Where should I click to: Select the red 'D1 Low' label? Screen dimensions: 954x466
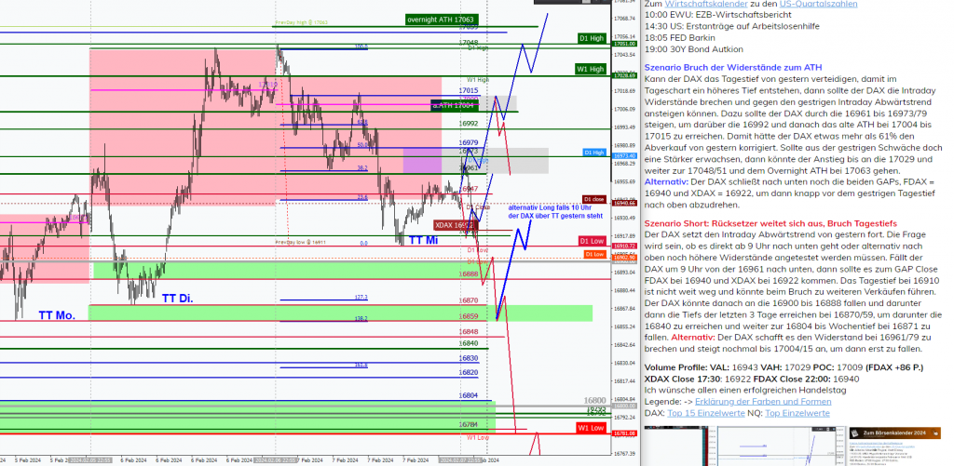tap(593, 242)
